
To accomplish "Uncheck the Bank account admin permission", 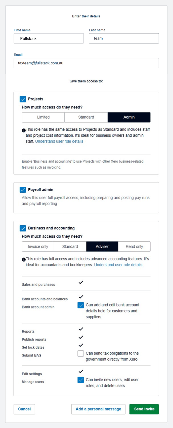I will pos(80,305).
